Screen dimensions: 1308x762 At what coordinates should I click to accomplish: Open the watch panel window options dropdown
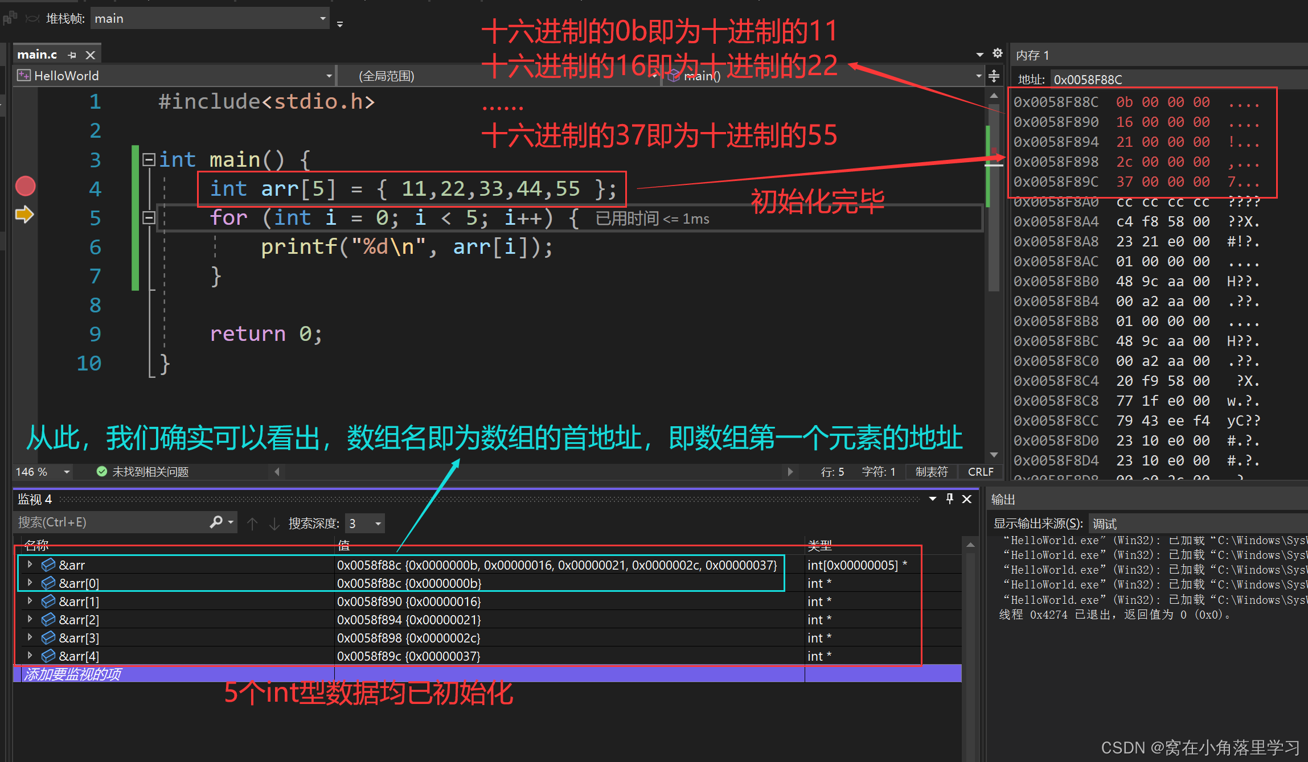click(x=932, y=499)
